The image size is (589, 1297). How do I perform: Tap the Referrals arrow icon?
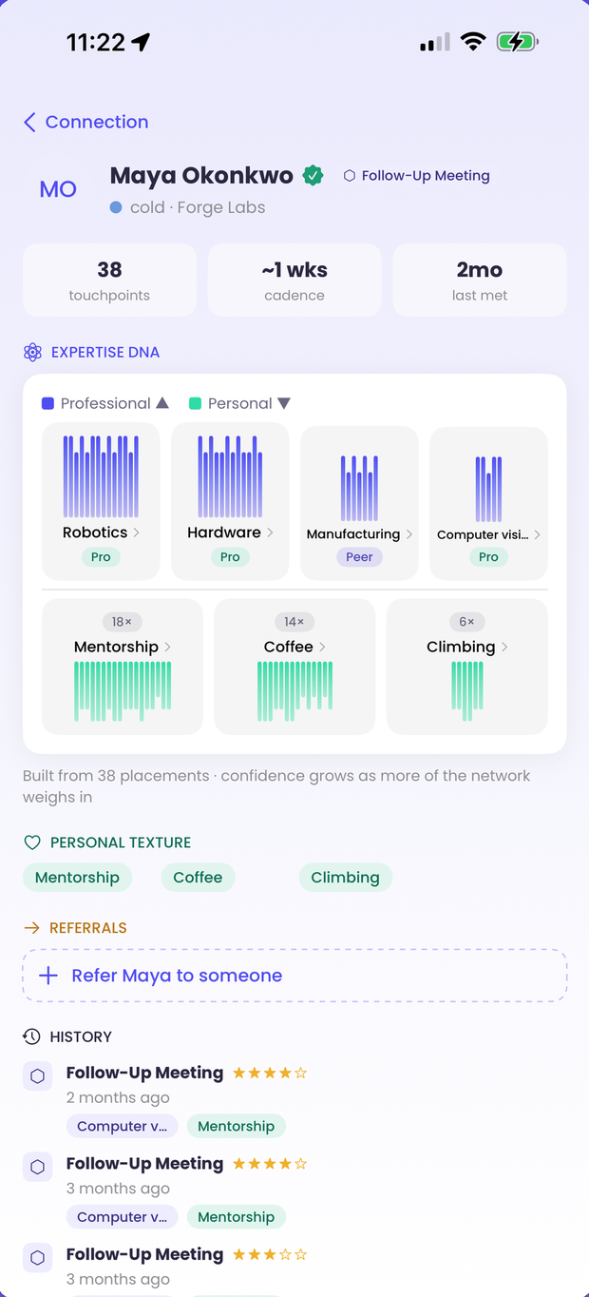point(32,928)
